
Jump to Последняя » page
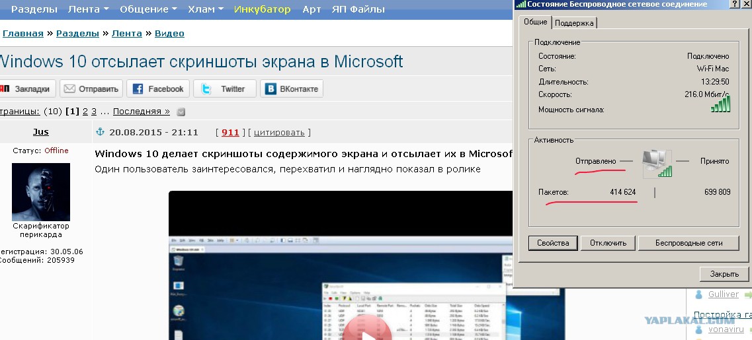[142, 111]
